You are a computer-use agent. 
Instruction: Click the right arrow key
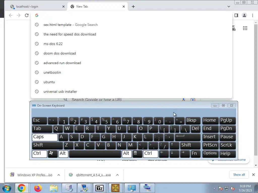[185, 154]
